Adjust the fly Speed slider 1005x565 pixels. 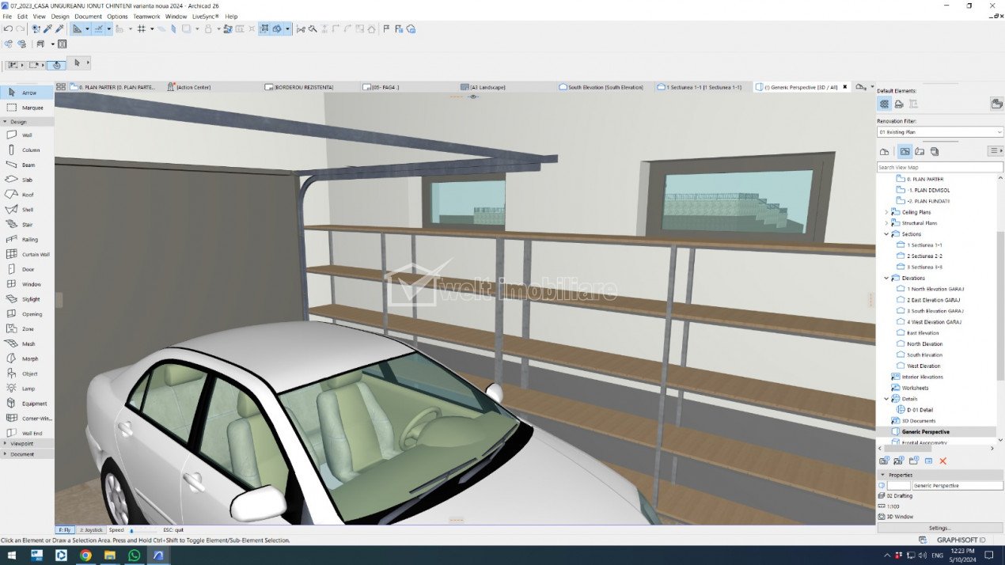[142, 530]
